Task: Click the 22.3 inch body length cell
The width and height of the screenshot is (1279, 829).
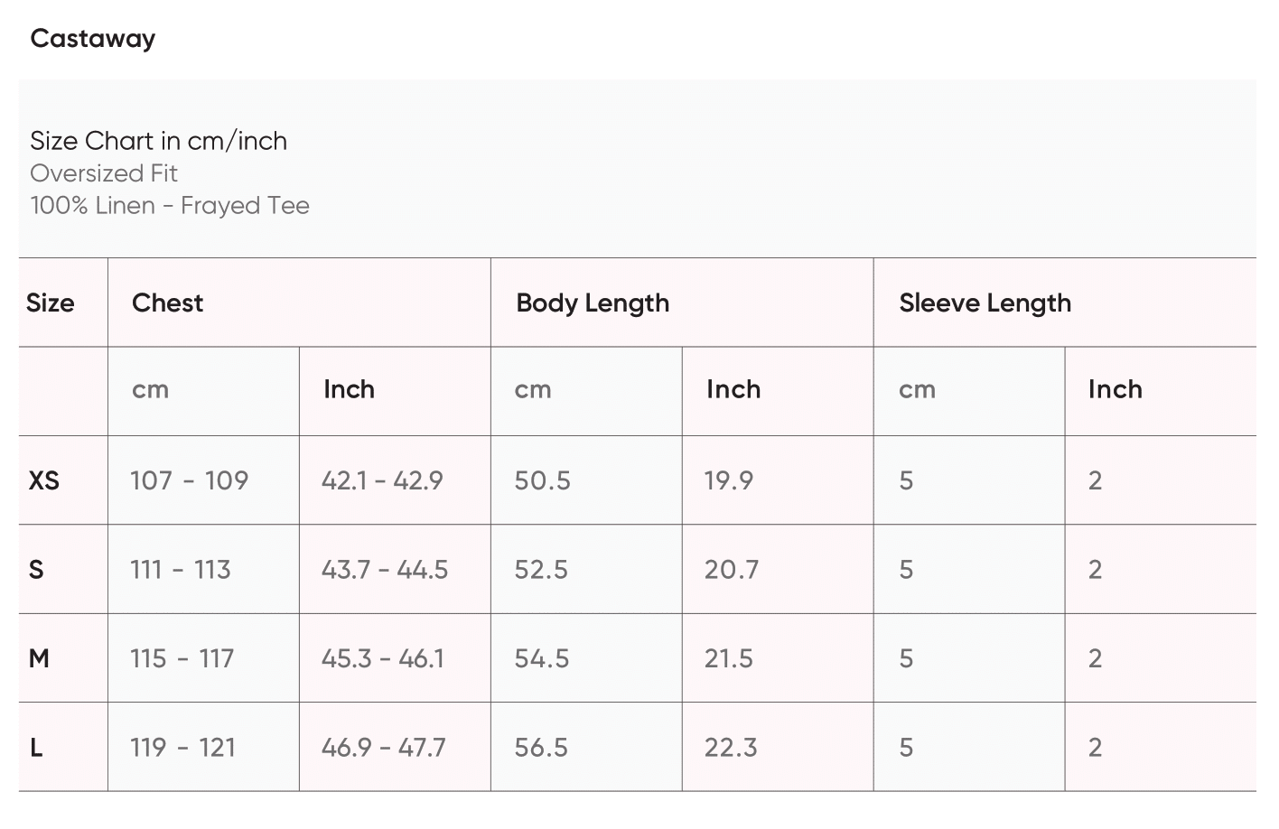Action: coord(731,748)
